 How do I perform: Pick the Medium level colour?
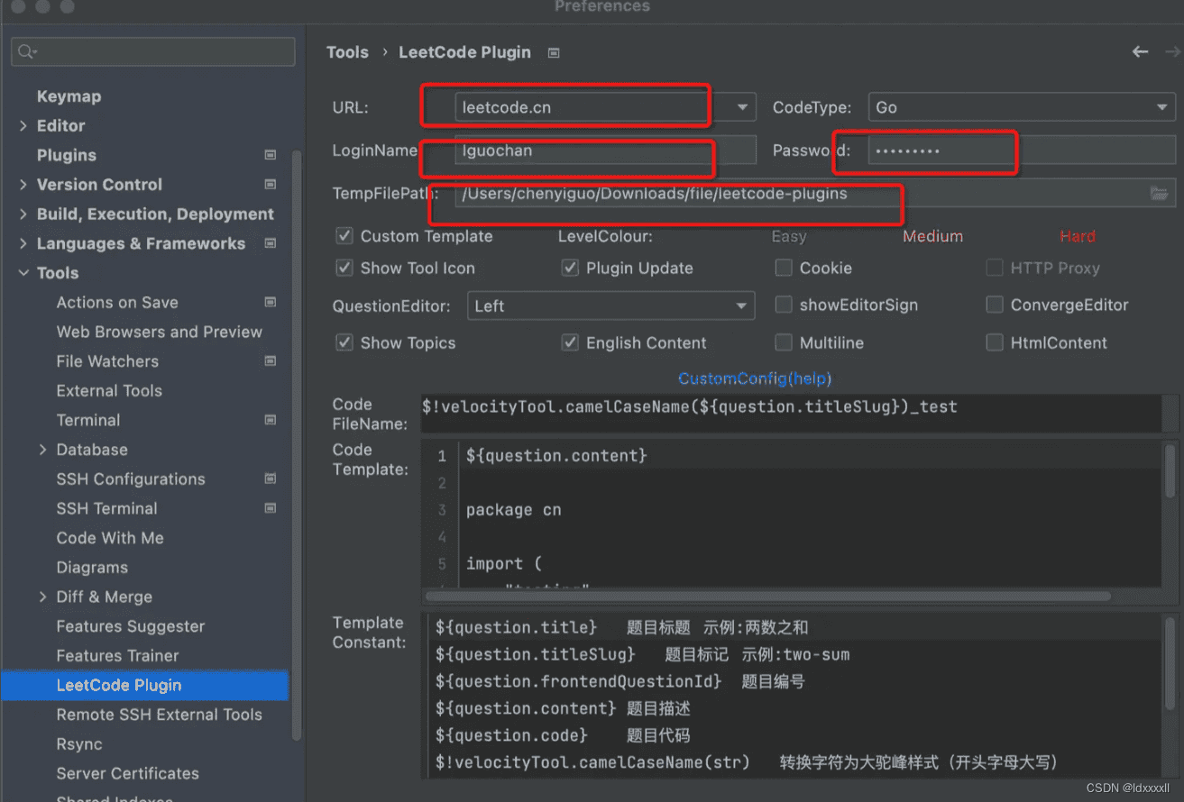tap(932, 236)
